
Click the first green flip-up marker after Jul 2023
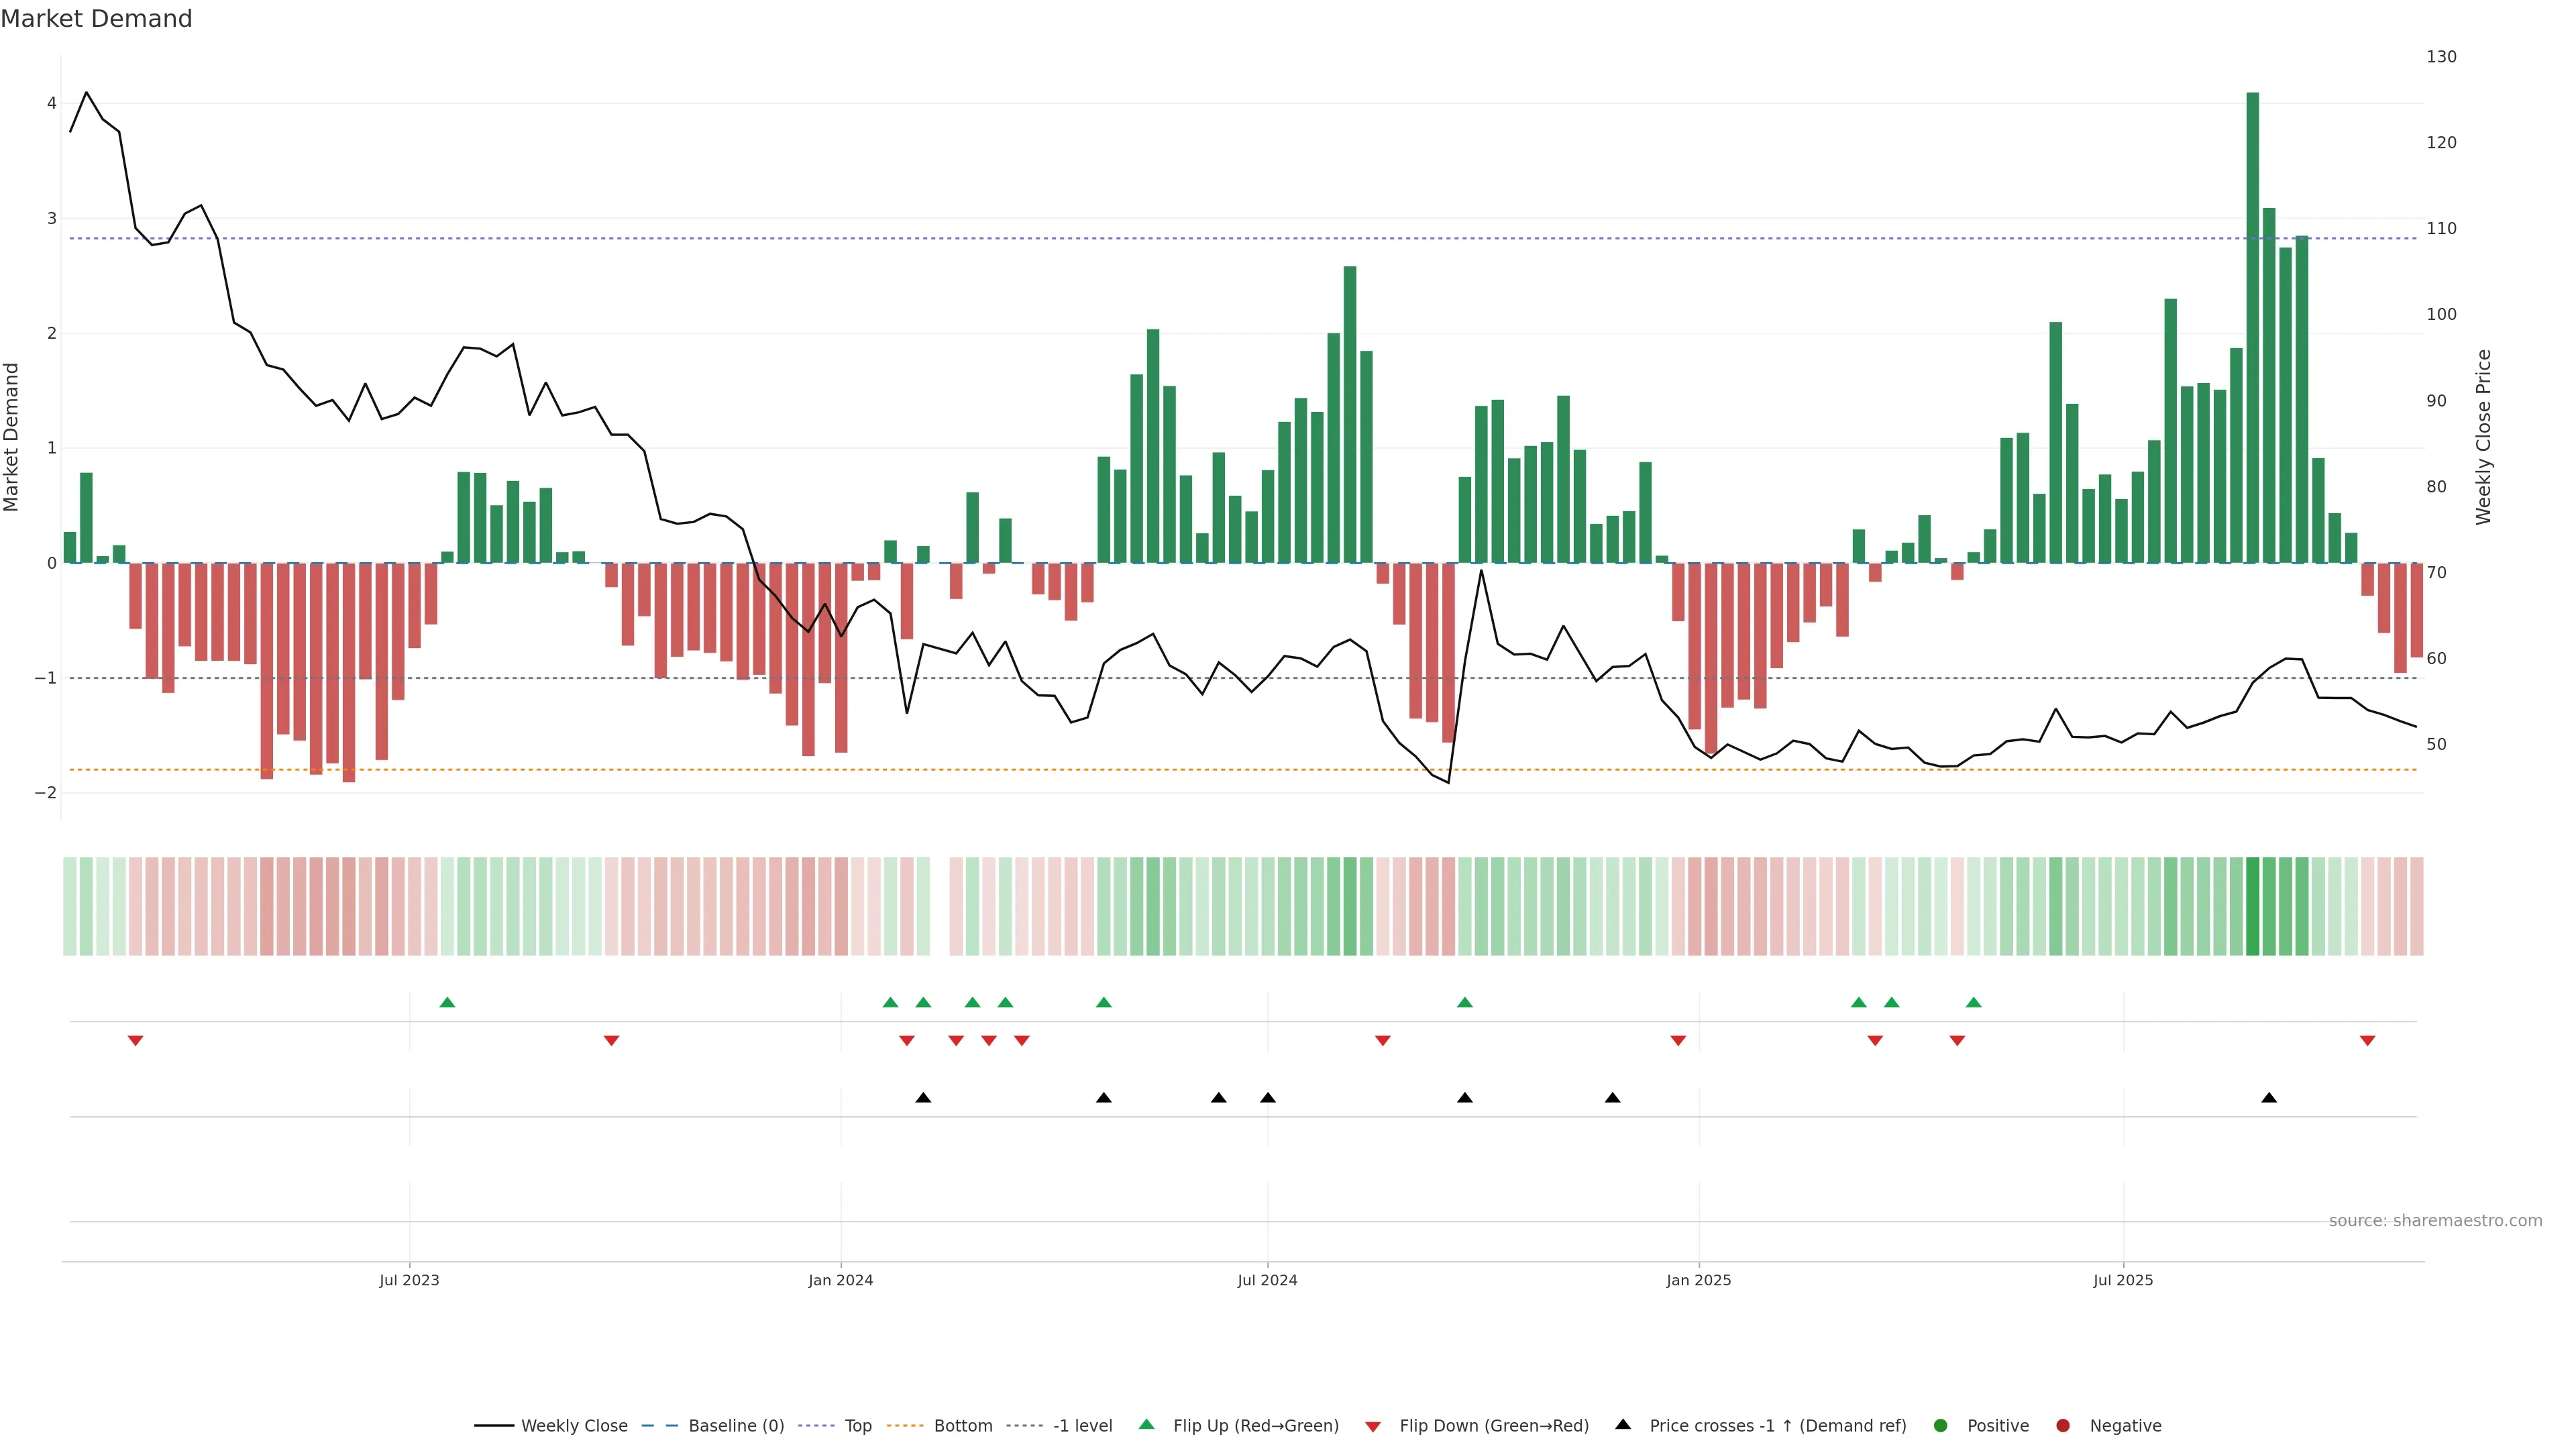pyautogui.click(x=447, y=1002)
